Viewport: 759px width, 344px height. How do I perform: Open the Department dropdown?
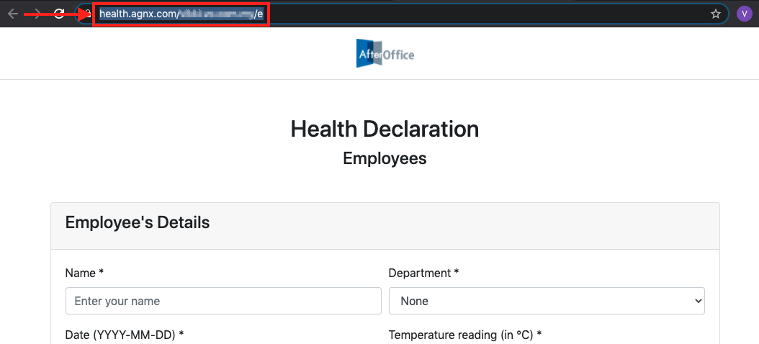click(546, 301)
